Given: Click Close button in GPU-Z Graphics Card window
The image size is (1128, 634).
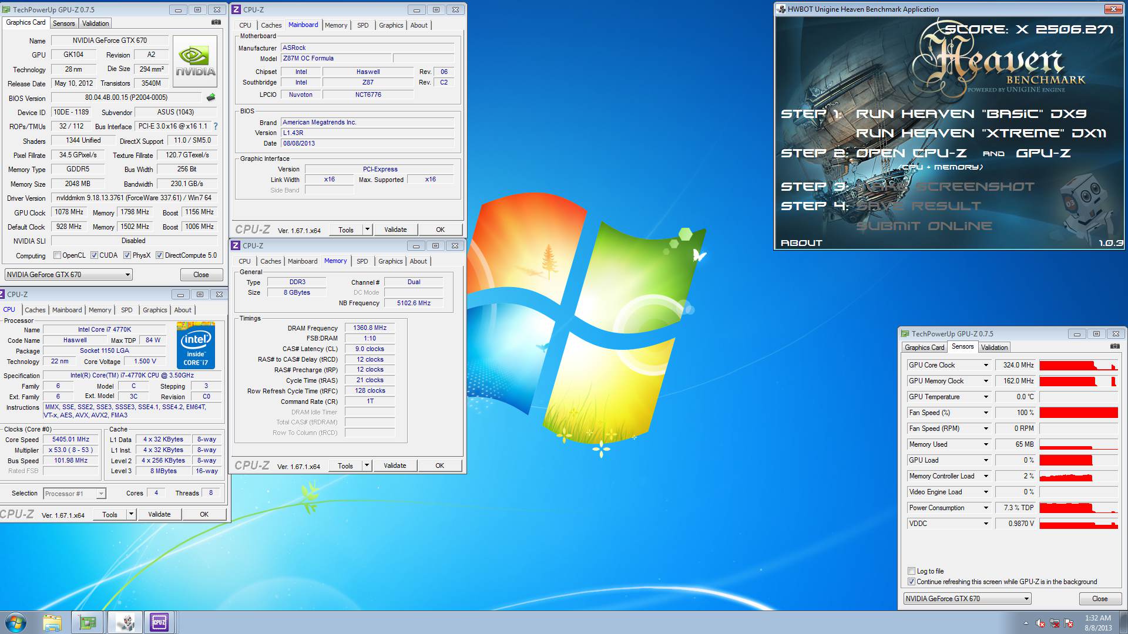Looking at the screenshot, I should pyautogui.click(x=201, y=275).
